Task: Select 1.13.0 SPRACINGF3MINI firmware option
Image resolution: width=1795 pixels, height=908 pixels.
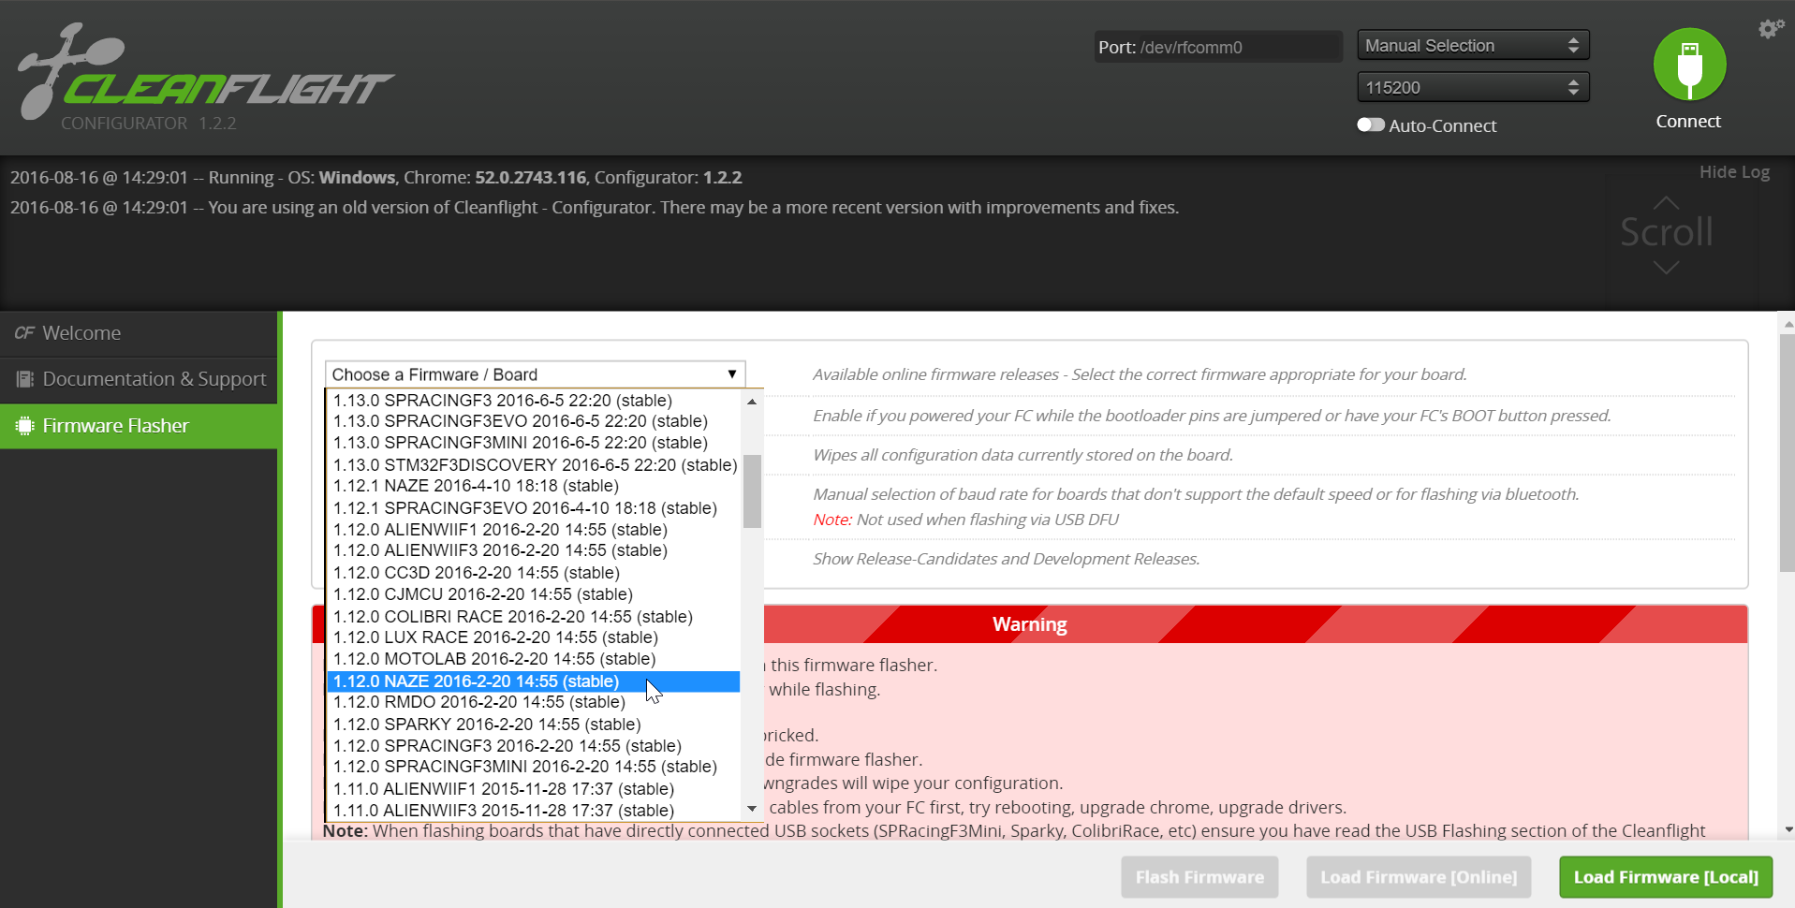Action: pos(533,443)
